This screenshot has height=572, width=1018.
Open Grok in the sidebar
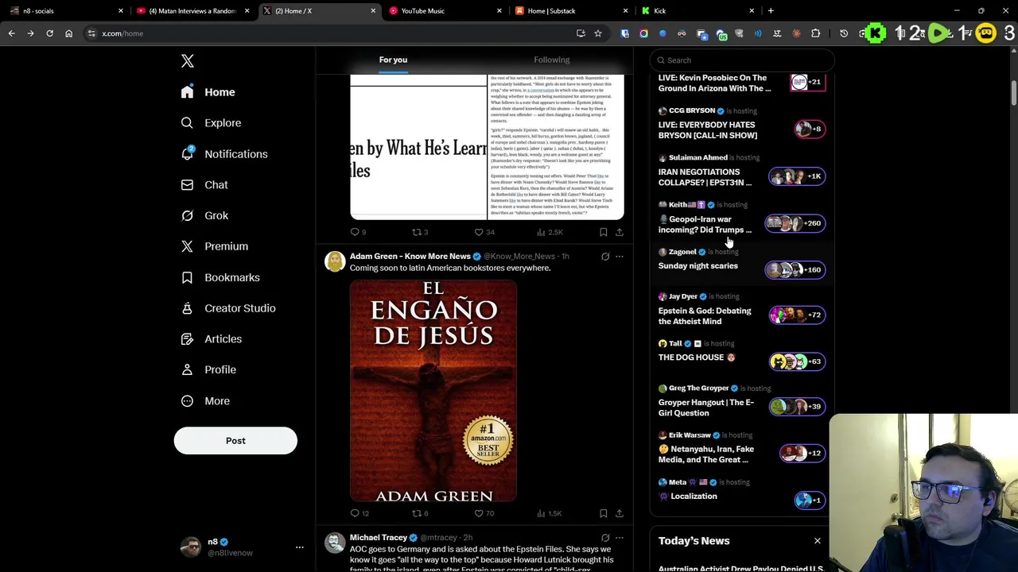[204, 215]
